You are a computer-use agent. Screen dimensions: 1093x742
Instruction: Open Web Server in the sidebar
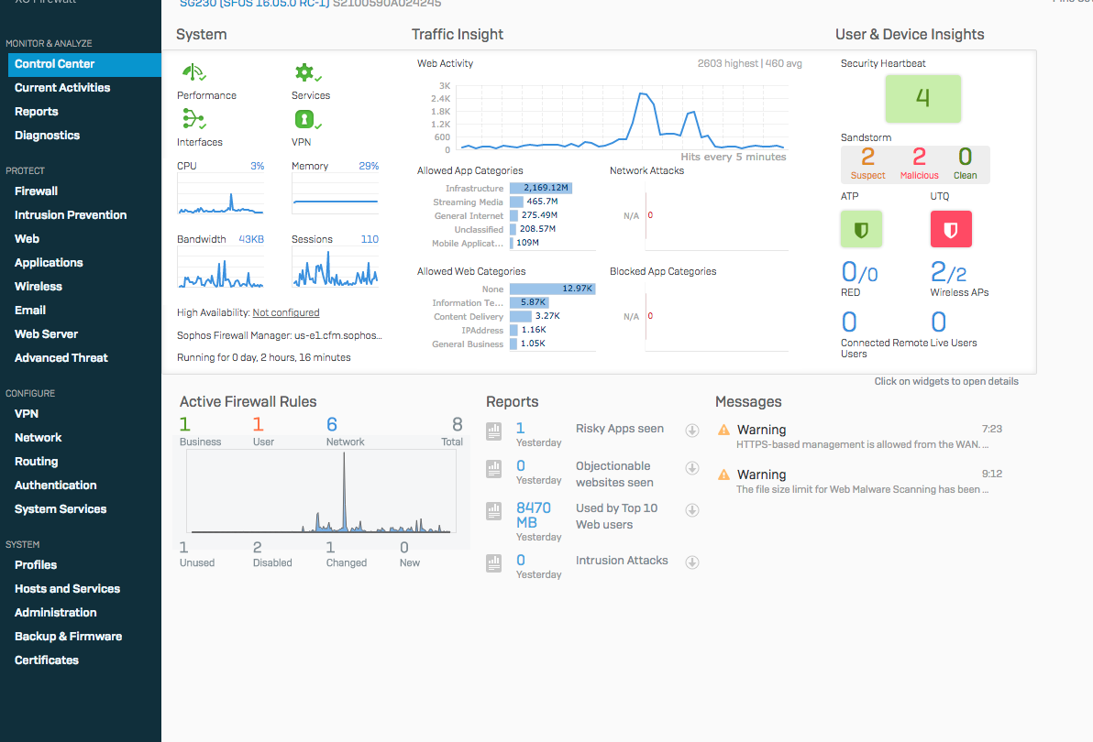click(x=46, y=334)
